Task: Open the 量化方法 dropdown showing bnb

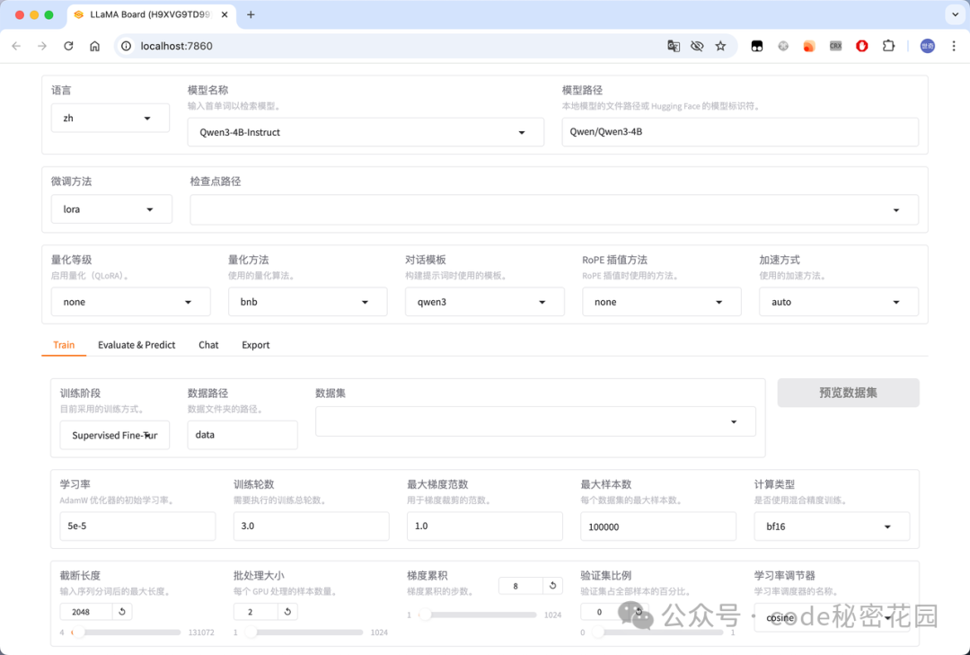Action: [x=307, y=302]
